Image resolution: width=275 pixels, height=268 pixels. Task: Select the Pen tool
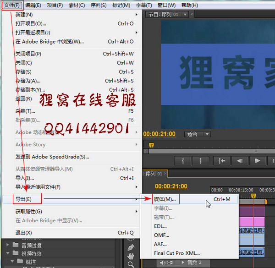pyautogui.click(x=131, y=247)
